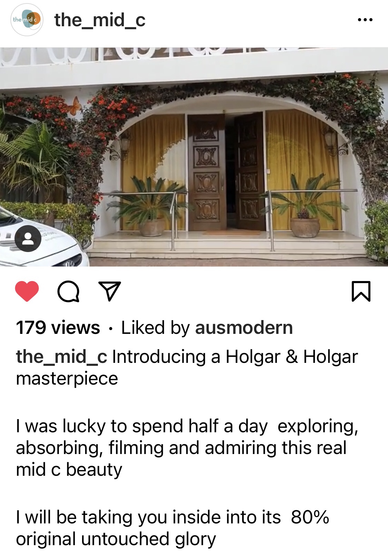Screen dimensions: 388x560
Task: Tap the "Holgar & Holgar" caption line
Action: click(292, 357)
